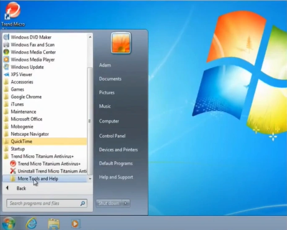Viewport: 287px width, 230px height.
Task: Open Documents from Start menu
Action: [110, 79]
